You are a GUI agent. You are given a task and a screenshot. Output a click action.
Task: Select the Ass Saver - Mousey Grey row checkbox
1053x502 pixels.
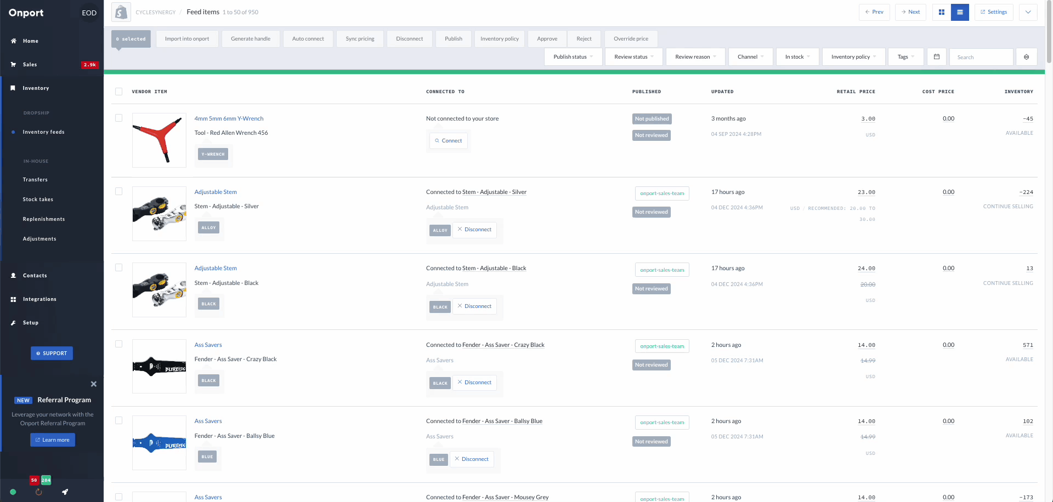point(118,497)
